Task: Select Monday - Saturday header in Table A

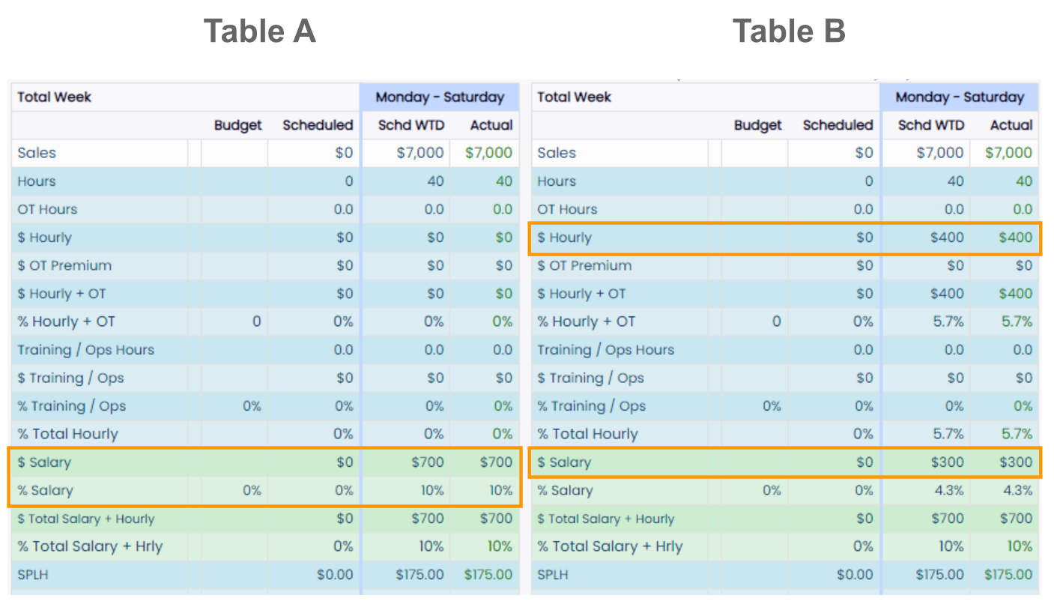Action: [x=440, y=97]
